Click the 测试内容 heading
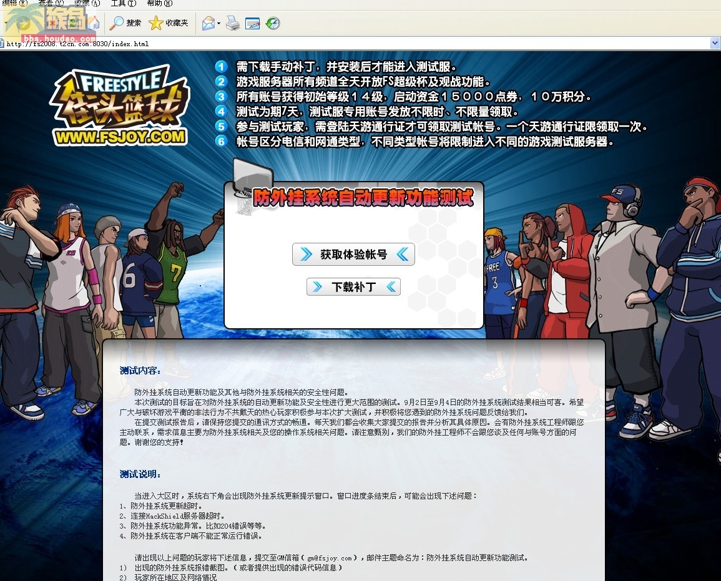 click(140, 371)
